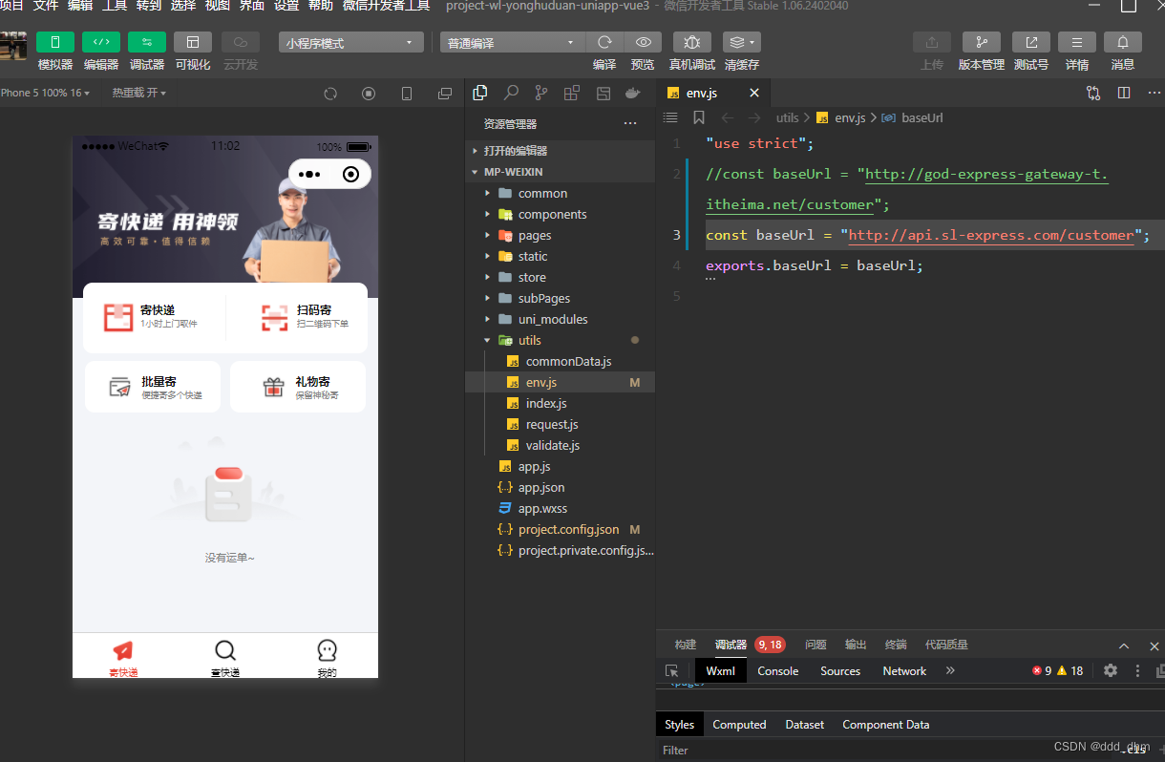Open the hot reload (热重载) dropdown

(x=138, y=93)
